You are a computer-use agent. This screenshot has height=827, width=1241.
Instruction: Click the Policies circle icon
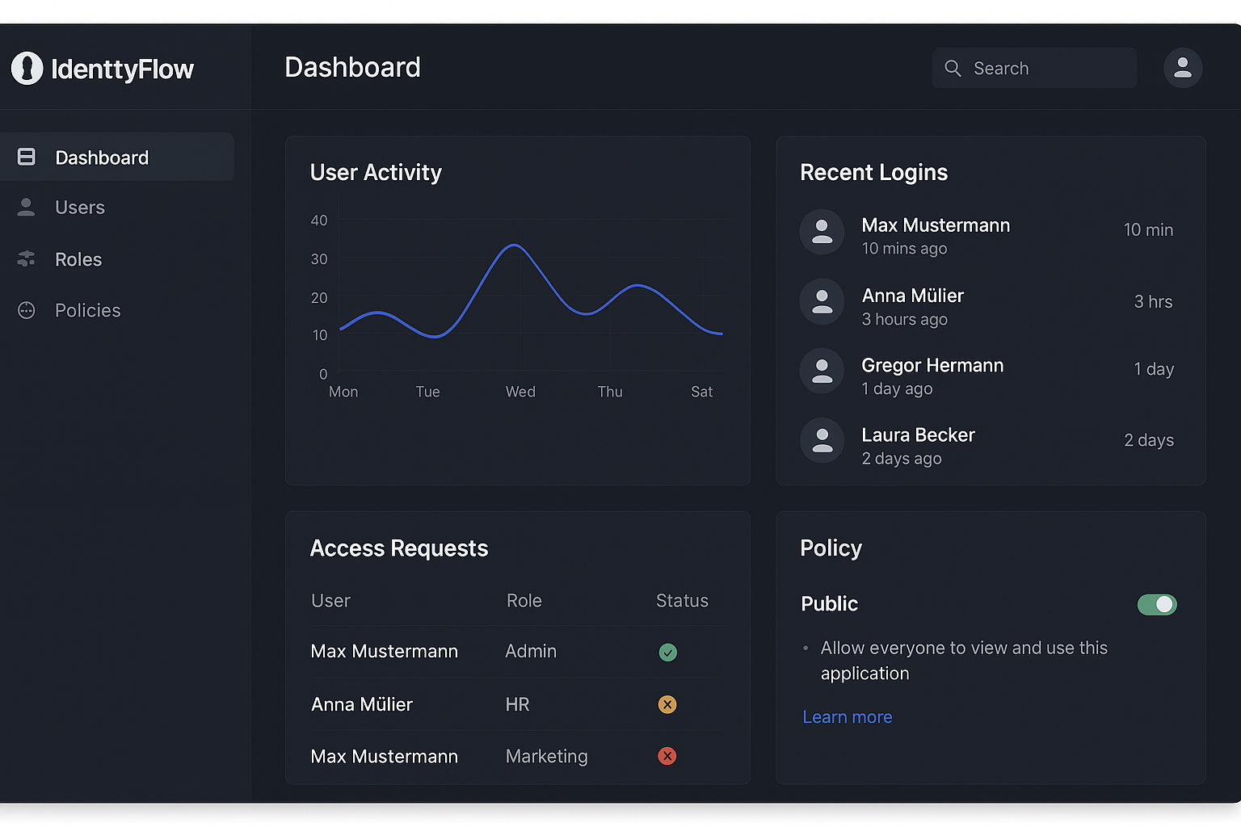click(x=27, y=310)
